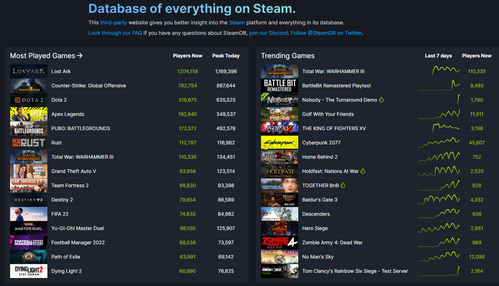Click the PUBG: BATTLEGROUNDS thumbnail
Viewport: 499px width, 286px height.
[x=29, y=128]
